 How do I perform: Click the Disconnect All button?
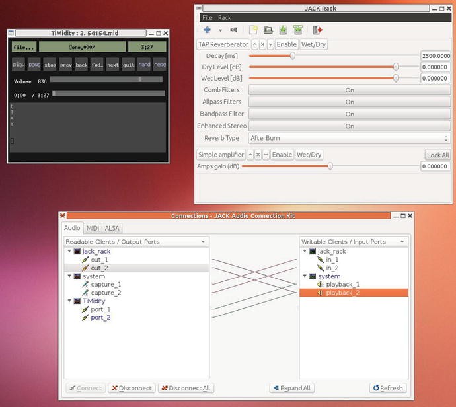[x=186, y=388]
